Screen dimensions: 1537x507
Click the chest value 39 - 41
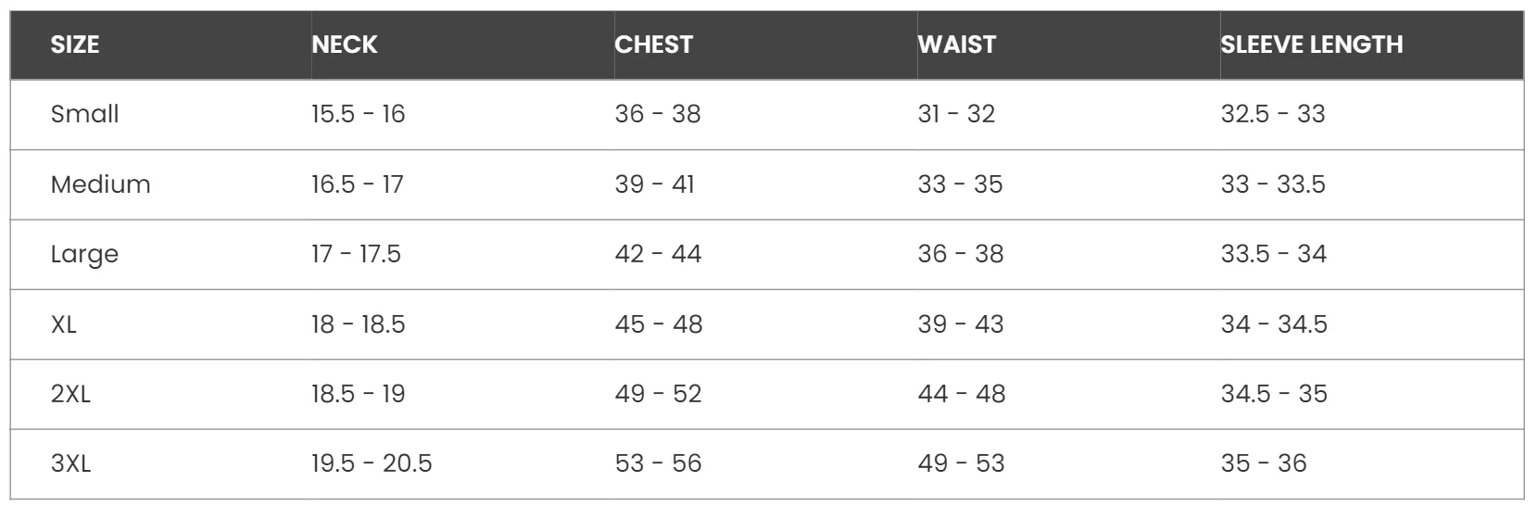click(654, 184)
